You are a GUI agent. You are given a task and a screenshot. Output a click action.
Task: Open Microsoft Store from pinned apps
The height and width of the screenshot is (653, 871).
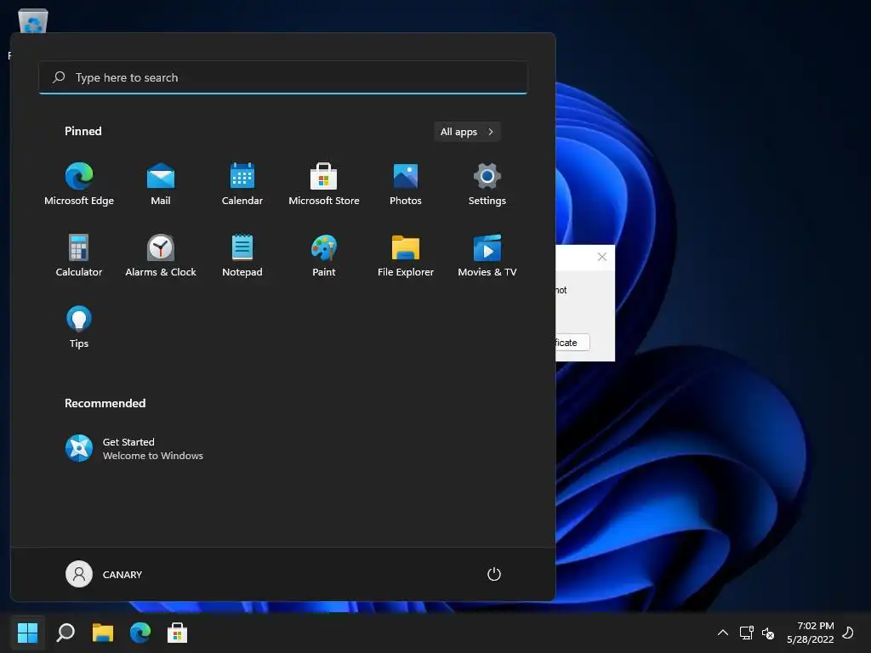tap(324, 185)
